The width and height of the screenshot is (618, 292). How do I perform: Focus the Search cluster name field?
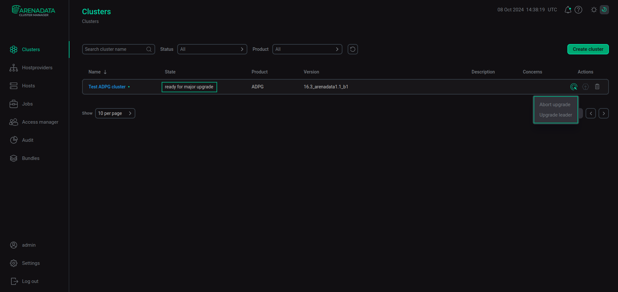click(x=114, y=49)
